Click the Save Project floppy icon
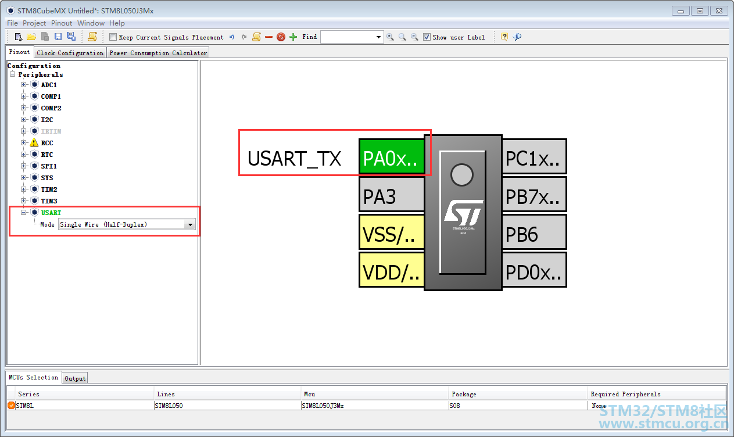The height and width of the screenshot is (437, 734). pos(58,37)
